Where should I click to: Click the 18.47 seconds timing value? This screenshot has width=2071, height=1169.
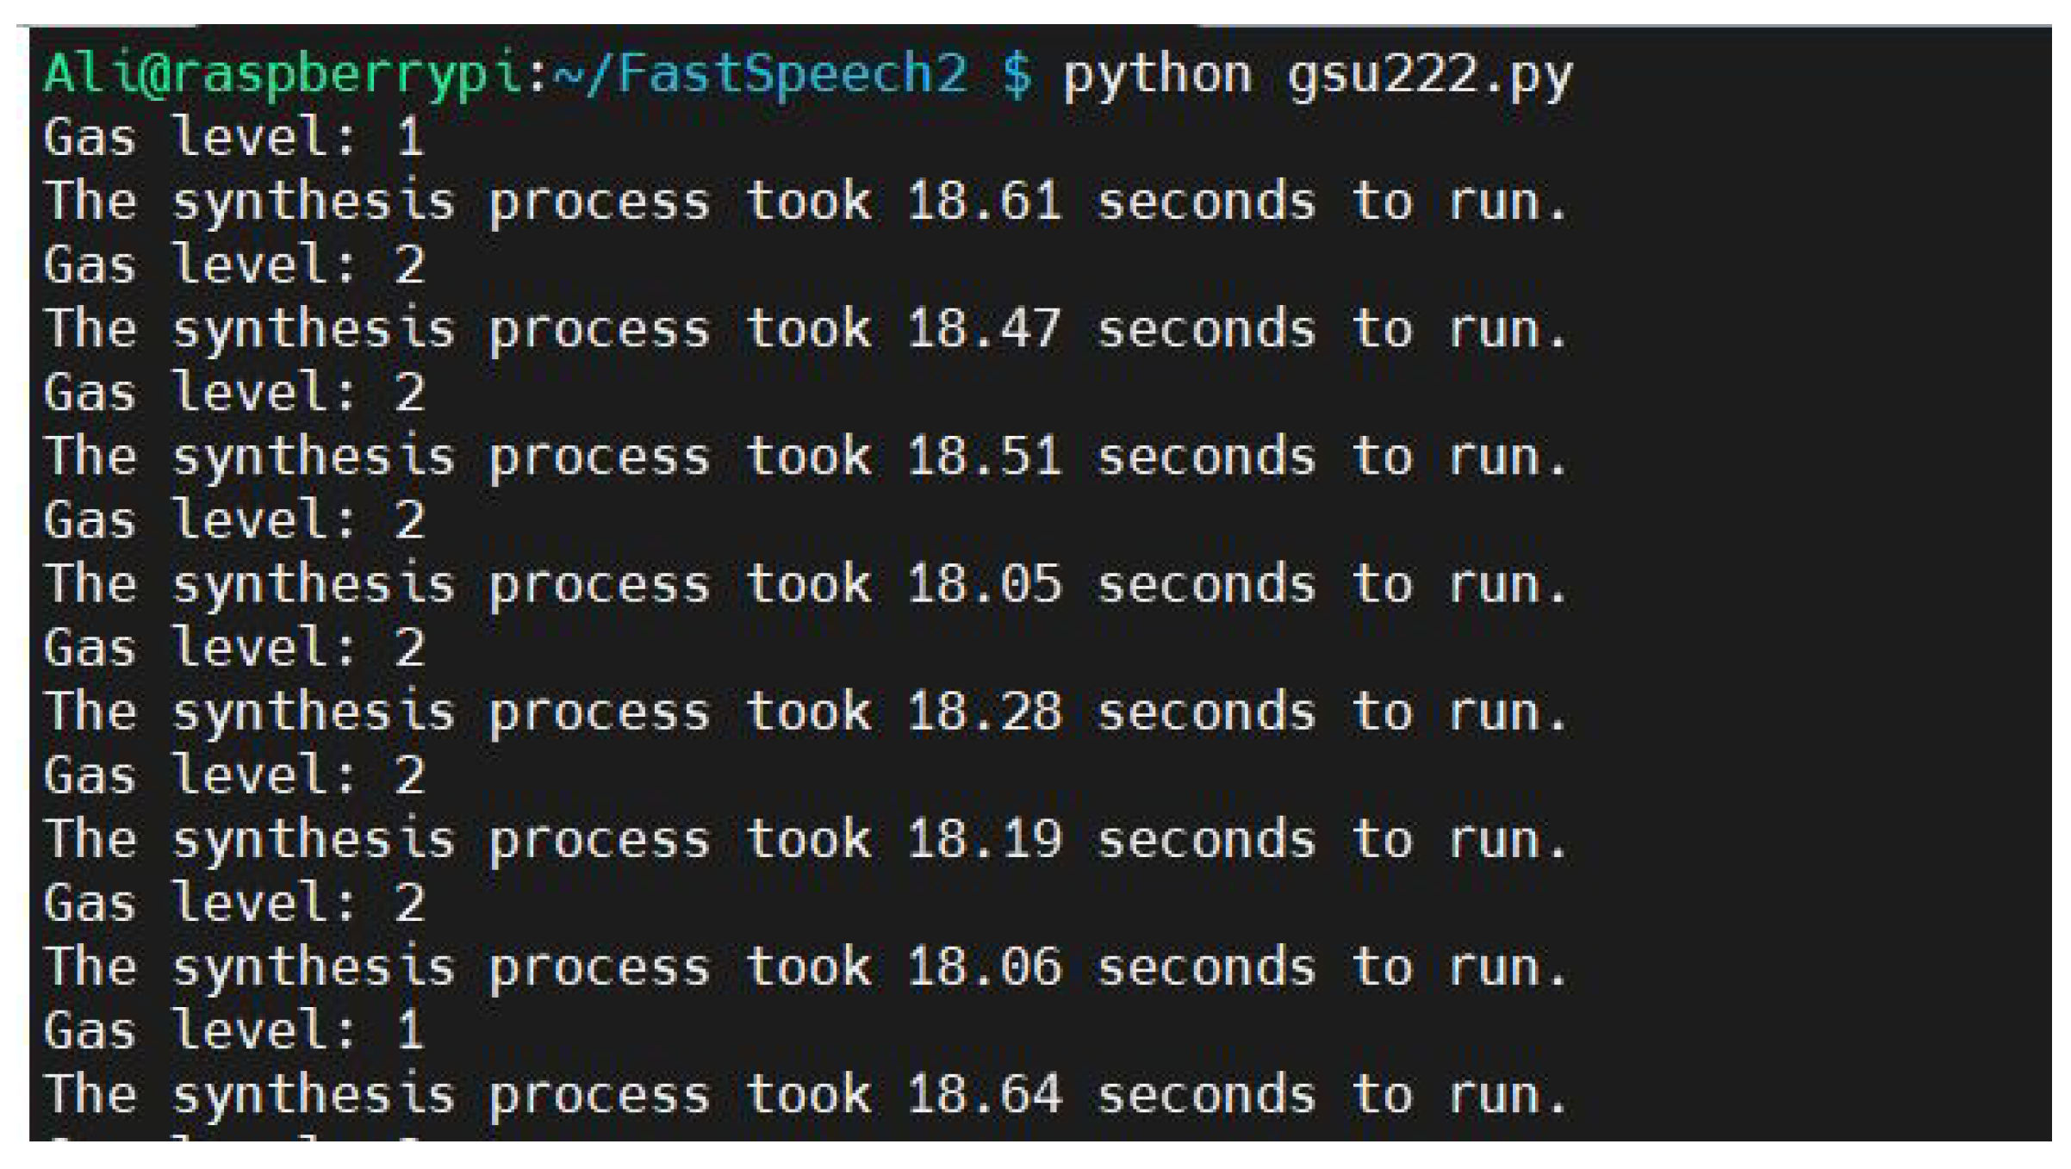click(x=984, y=329)
